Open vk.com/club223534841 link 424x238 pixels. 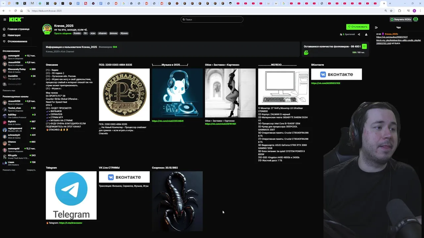[168, 121]
